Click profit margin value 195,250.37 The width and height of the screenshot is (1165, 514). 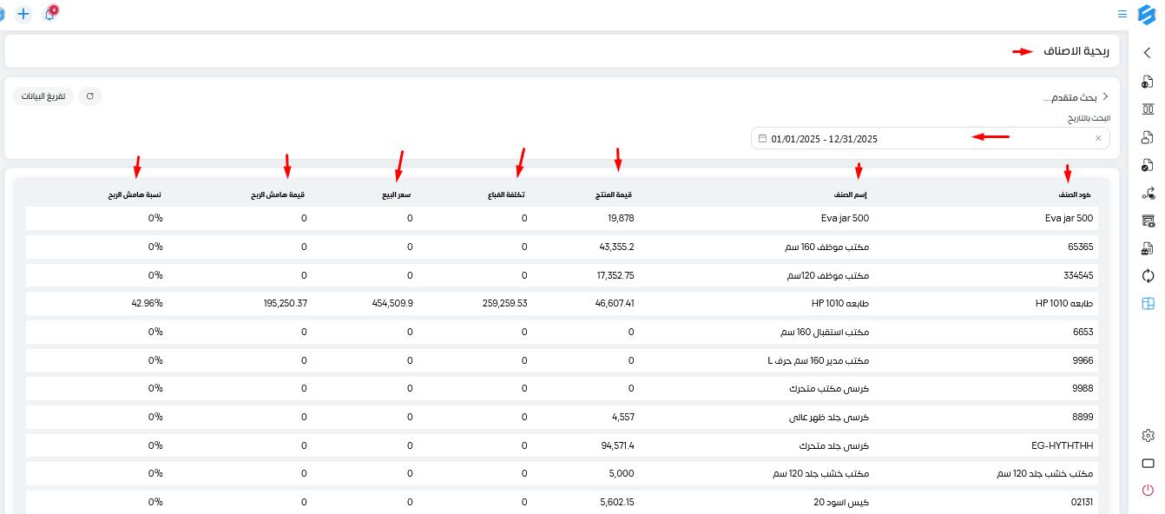pyautogui.click(x=284, y=304)
